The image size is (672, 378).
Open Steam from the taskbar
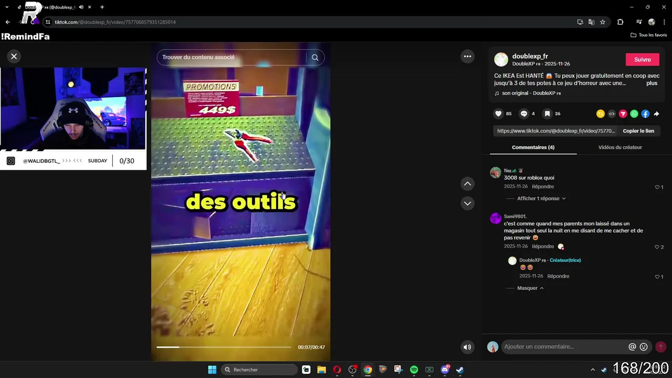click(x=460, y=370)
